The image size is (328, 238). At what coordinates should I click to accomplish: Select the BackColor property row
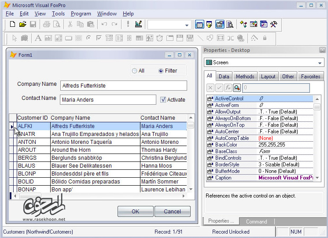click(x=260, y=145)
